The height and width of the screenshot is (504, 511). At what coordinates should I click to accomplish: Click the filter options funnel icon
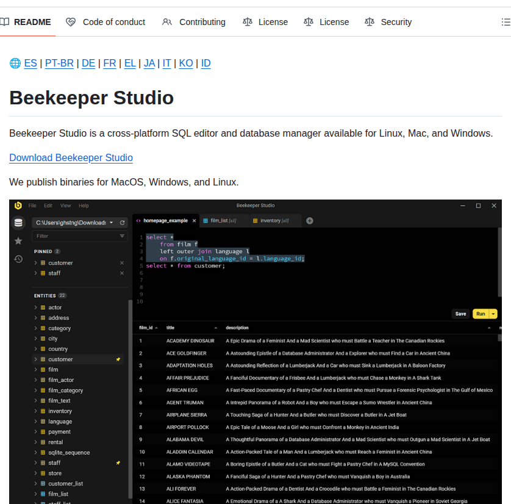click(122, 236)
